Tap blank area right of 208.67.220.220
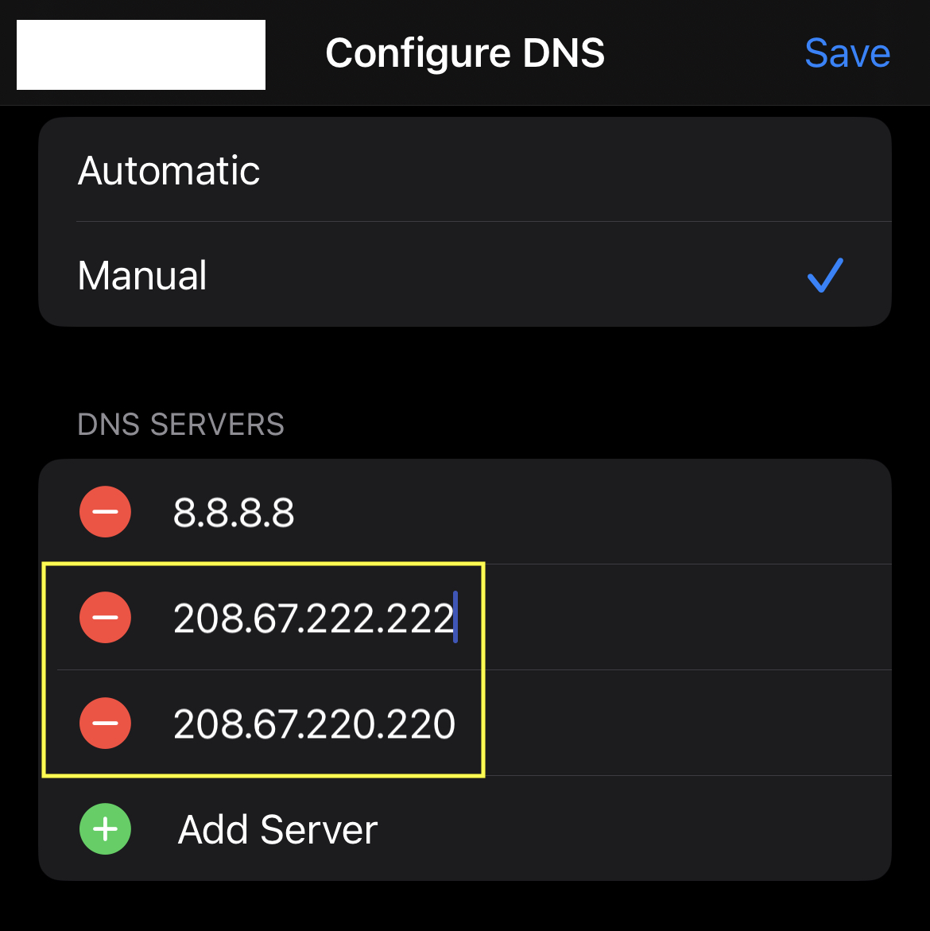 coord(688,723)
